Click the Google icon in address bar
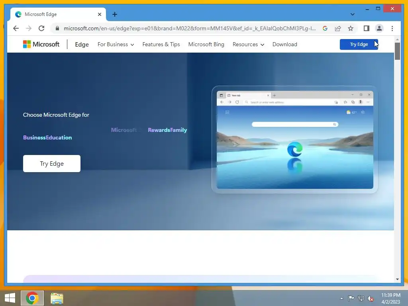 tap(325, 28)
